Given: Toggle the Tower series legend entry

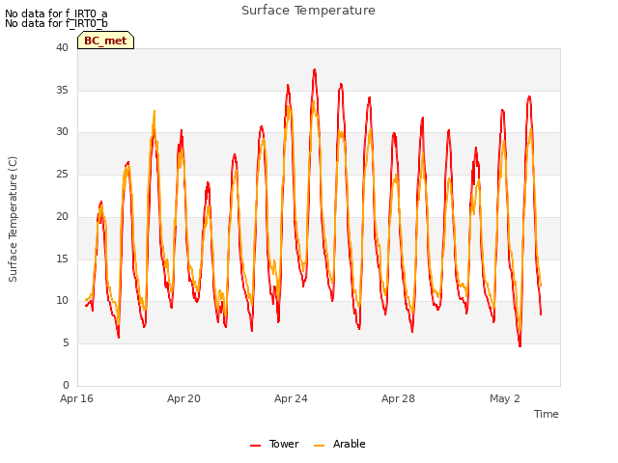Looking at the screenshot, I should coord(274,444).
